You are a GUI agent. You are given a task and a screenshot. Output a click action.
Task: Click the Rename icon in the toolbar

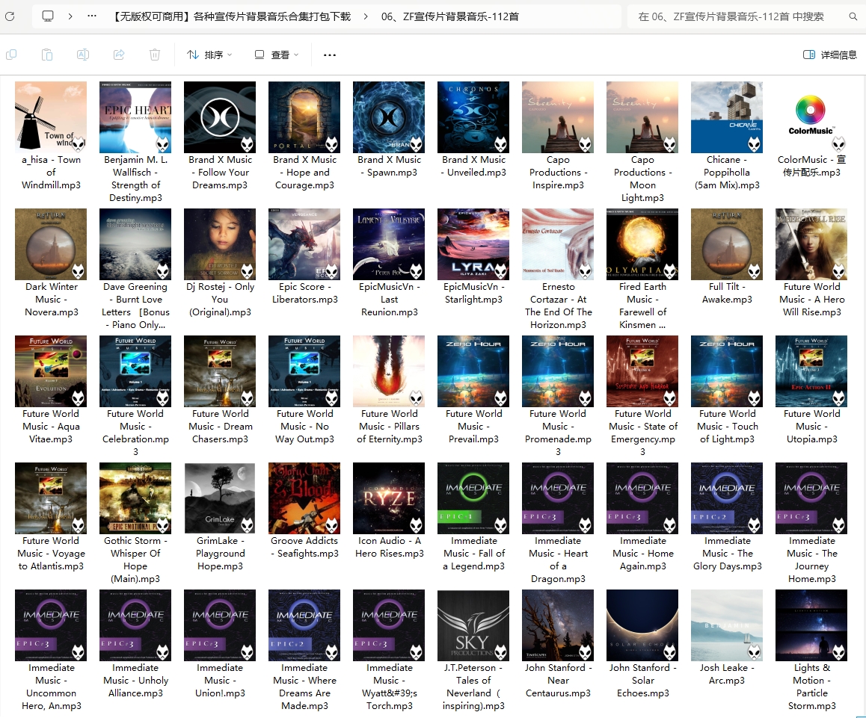pyautogui.click(x=83, y=55)
